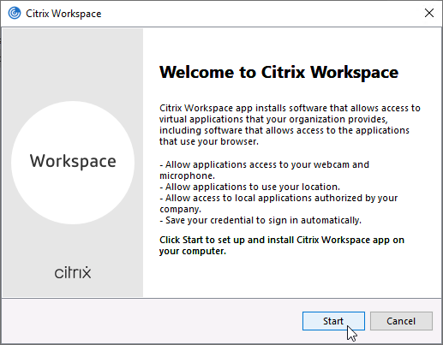Close the installer with the X button
Image resolution: width=443 pixels, height=345 pixels.
[429, 13]
